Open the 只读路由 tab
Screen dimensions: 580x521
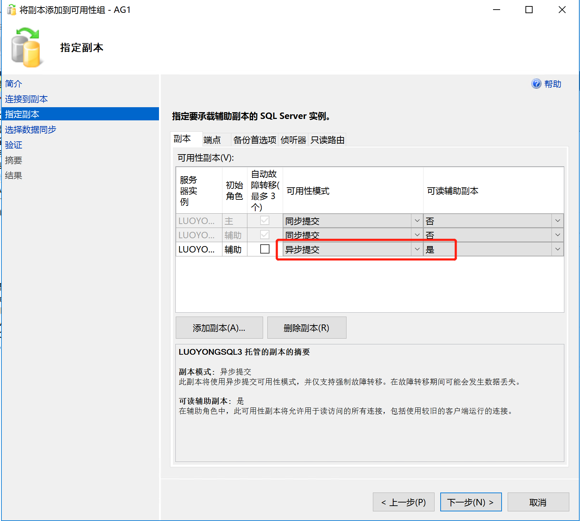pyautogui.click(x=327, y=140)
